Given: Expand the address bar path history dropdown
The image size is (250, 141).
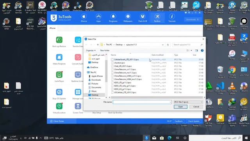Looking at the screenshot, I should coord(162,45).
